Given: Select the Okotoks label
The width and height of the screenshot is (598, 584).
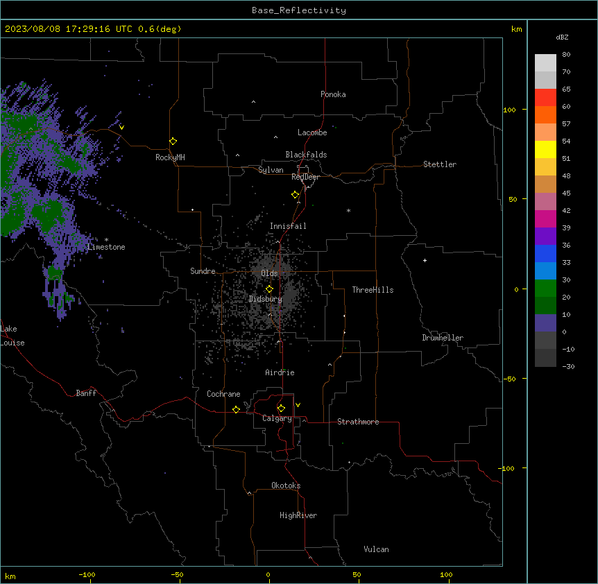Looking at the screenshot, I should pyautogui.click(x=286, y=486).
